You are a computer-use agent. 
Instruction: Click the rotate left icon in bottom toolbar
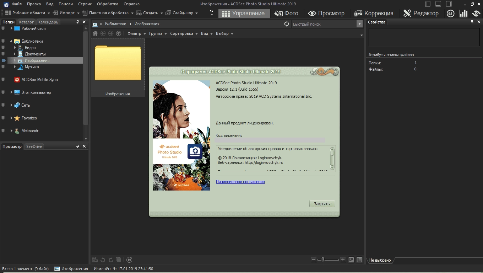(103, 260)
